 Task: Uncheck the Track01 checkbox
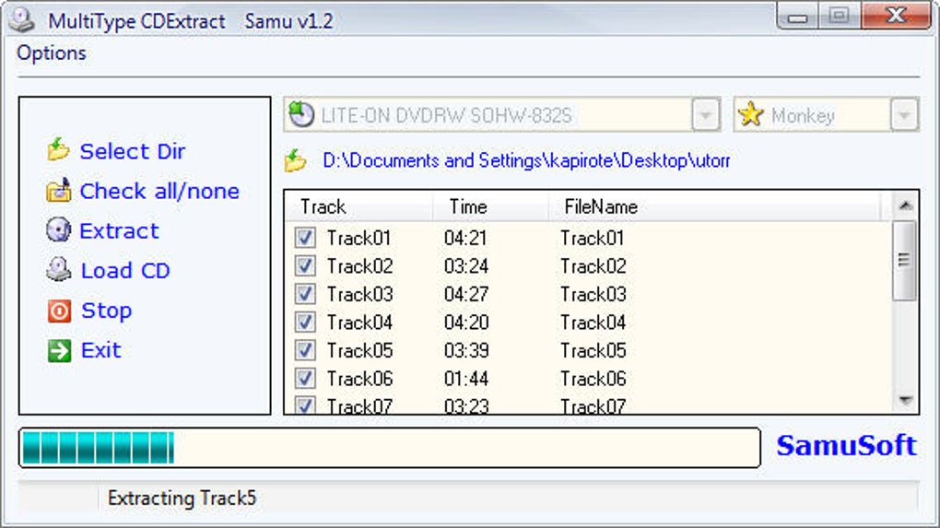[304, 238]
